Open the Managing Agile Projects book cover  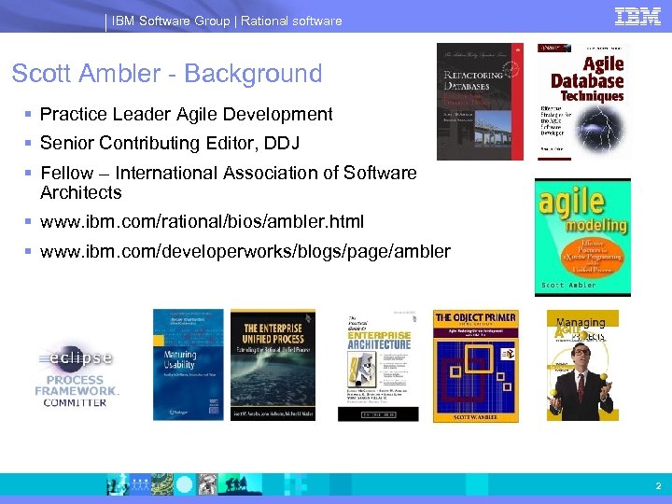pyautogui.click(x=582, y=366)
